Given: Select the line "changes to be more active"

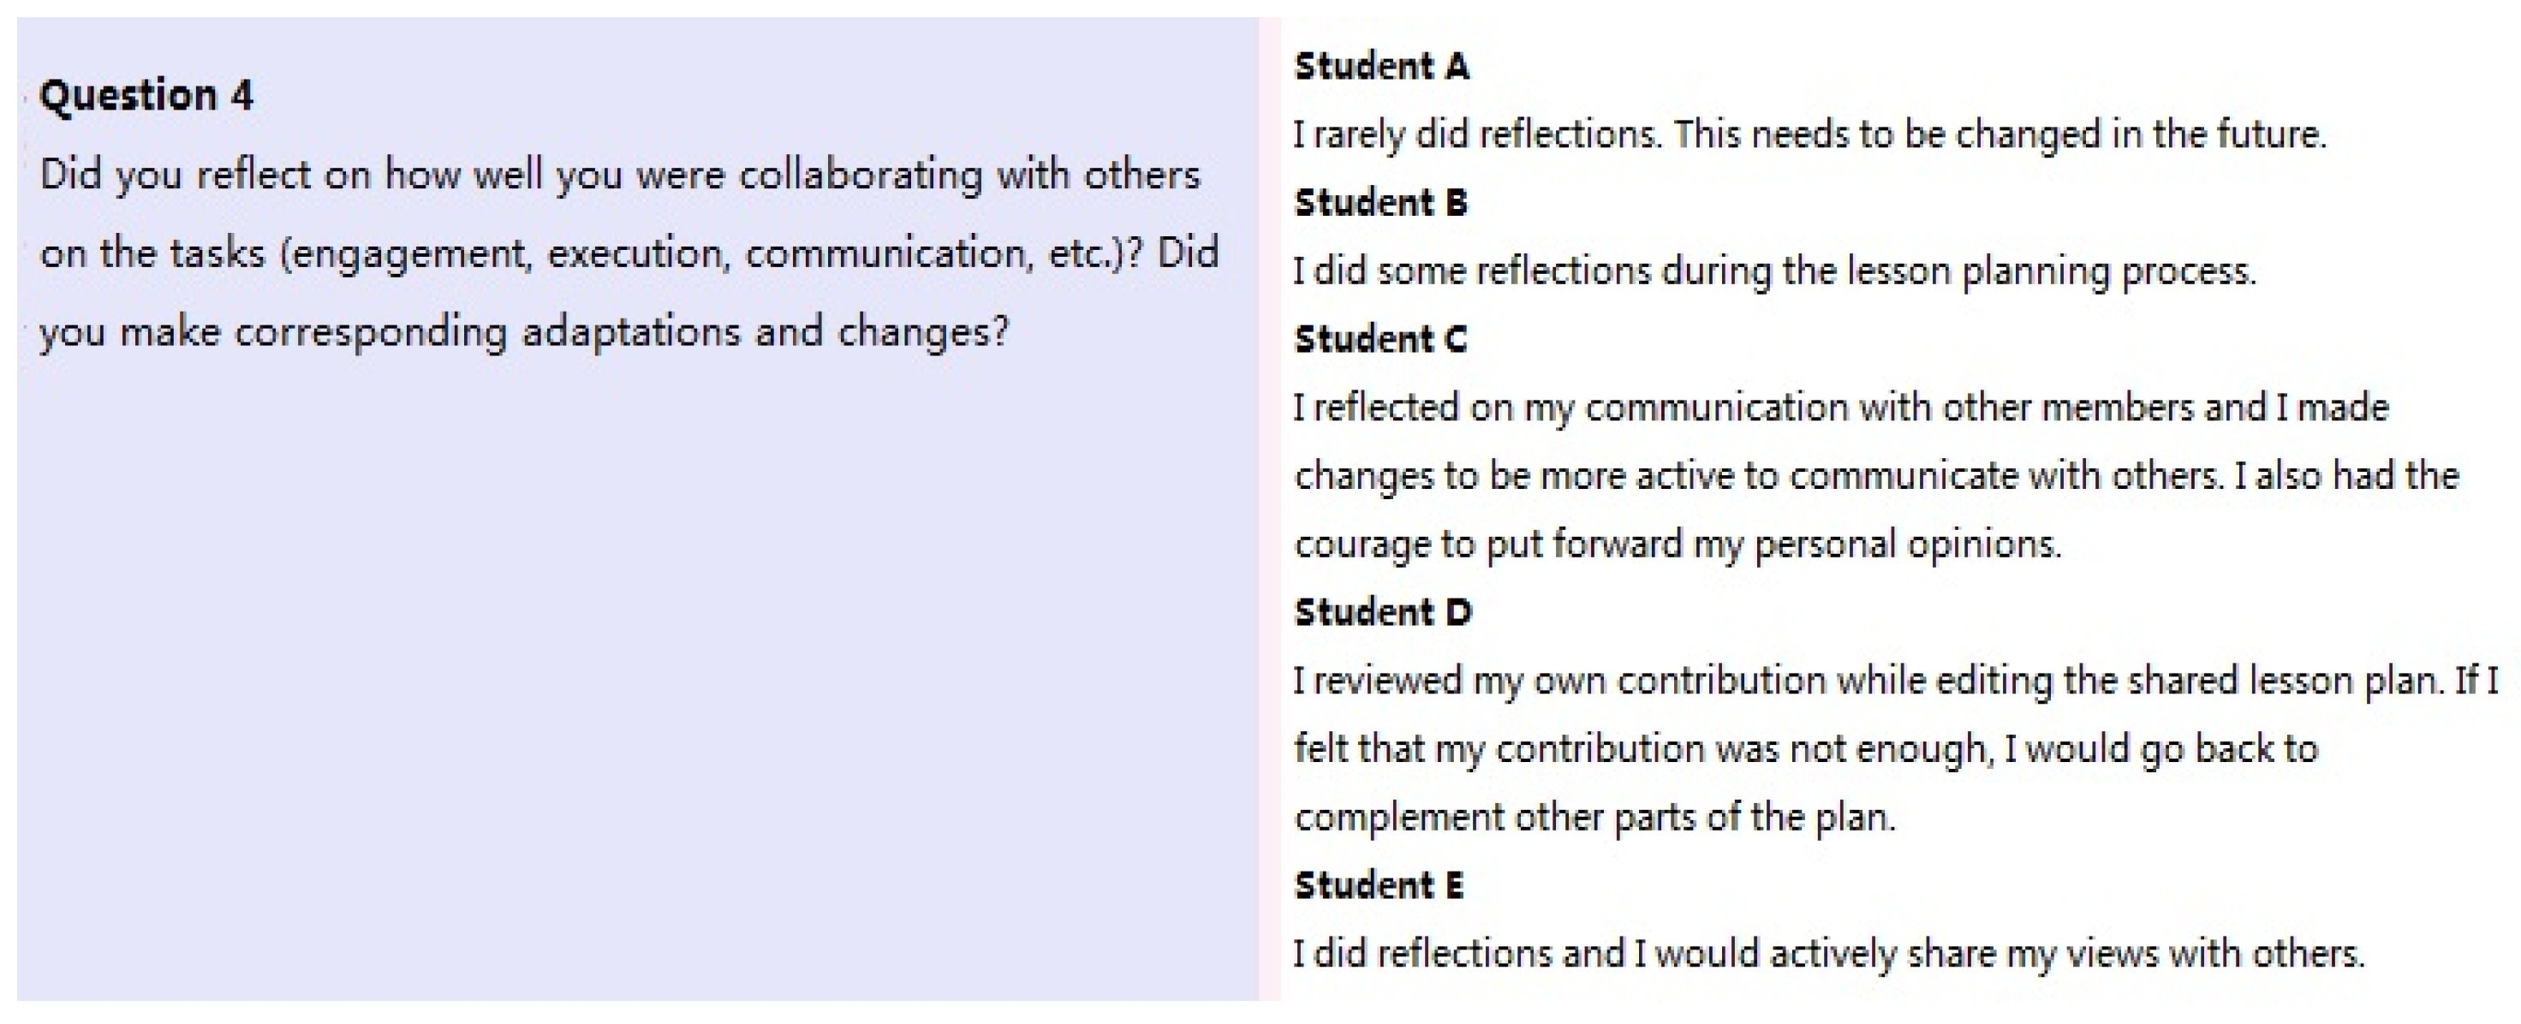Looking at the screenshot, I should click(x=1875, y=476).
